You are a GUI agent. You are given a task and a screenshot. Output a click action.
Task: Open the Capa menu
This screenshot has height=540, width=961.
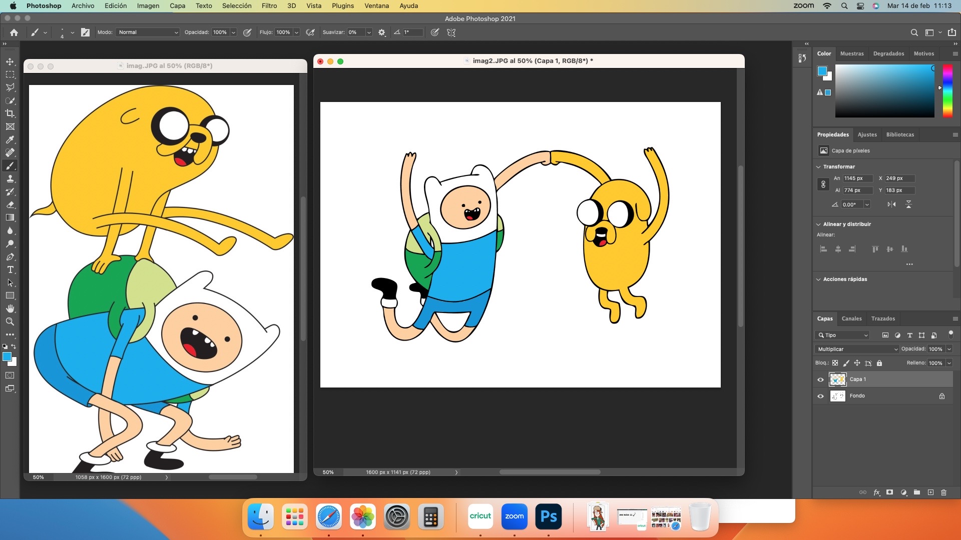(x=177, y=6)
